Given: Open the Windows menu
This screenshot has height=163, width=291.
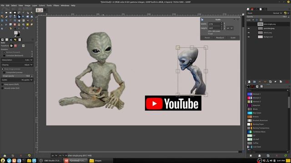Looking at the screenshot, I should pyautogui.click(x=65, y=5).
